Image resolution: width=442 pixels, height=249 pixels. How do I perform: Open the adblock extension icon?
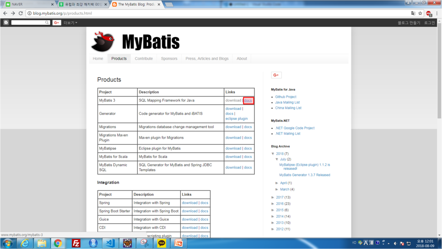tap(429, 13)
